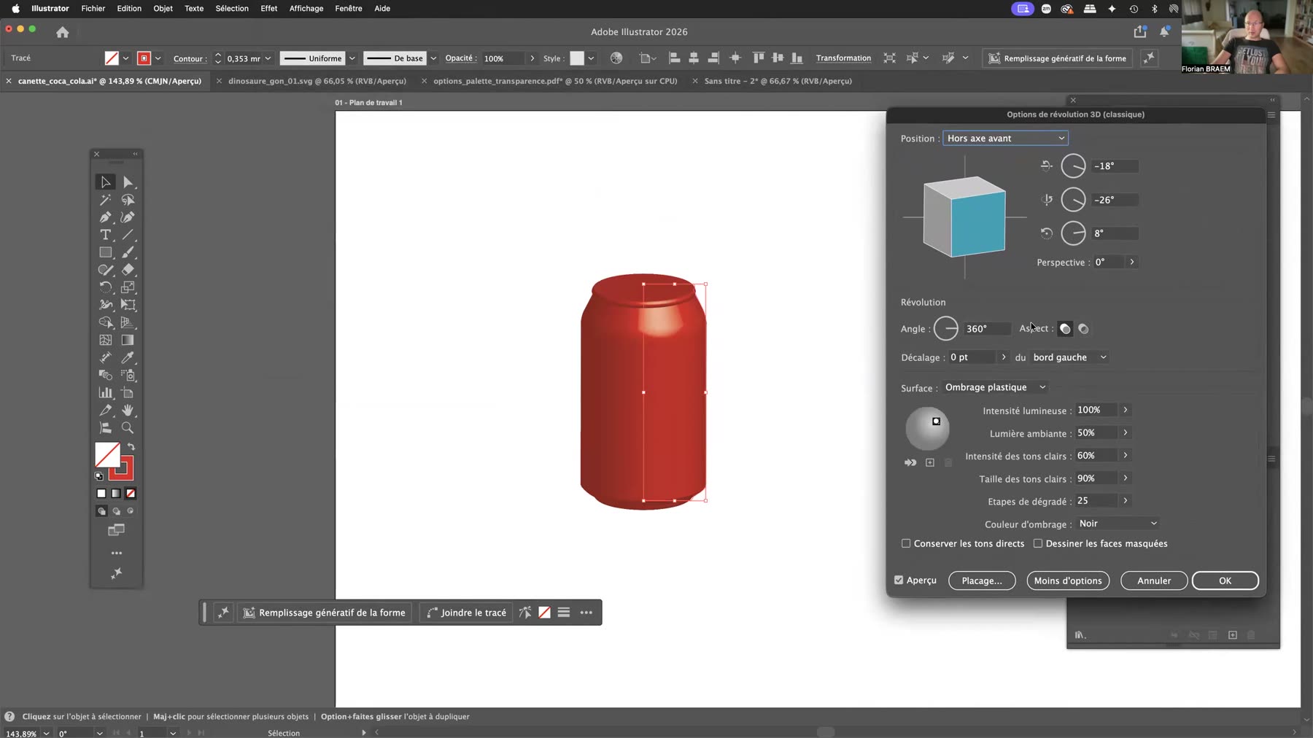Click the Annuler button
The width and height of the screenshot is (1313, 738).
click(x=1154, y=580)
